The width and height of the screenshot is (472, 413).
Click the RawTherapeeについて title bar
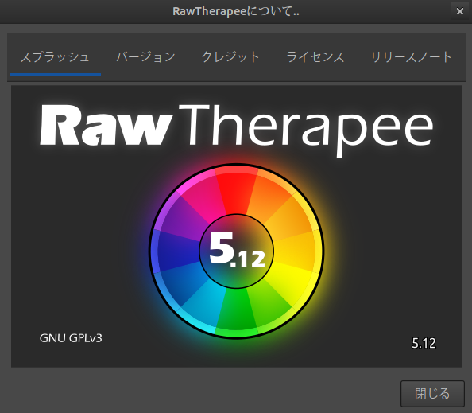[236, 11]
